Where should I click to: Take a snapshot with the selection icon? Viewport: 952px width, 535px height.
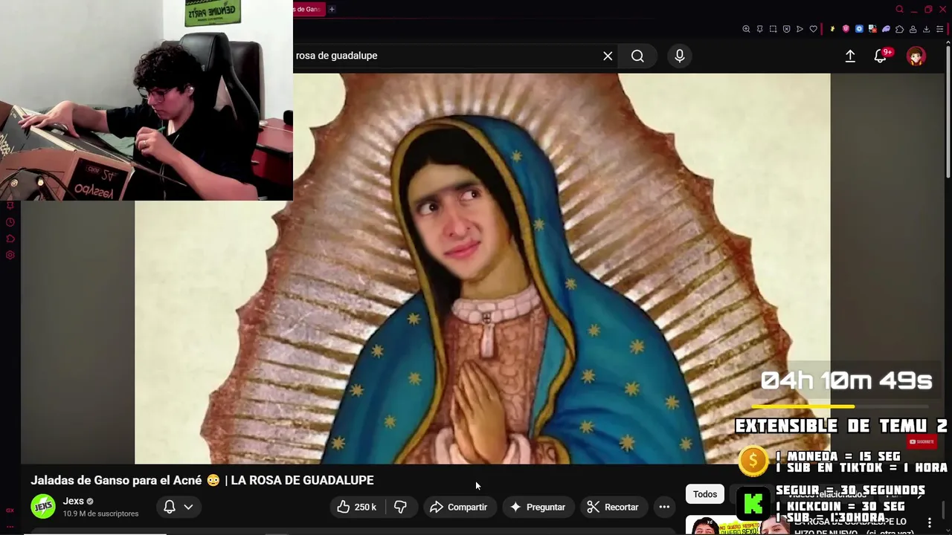[773, 29]
